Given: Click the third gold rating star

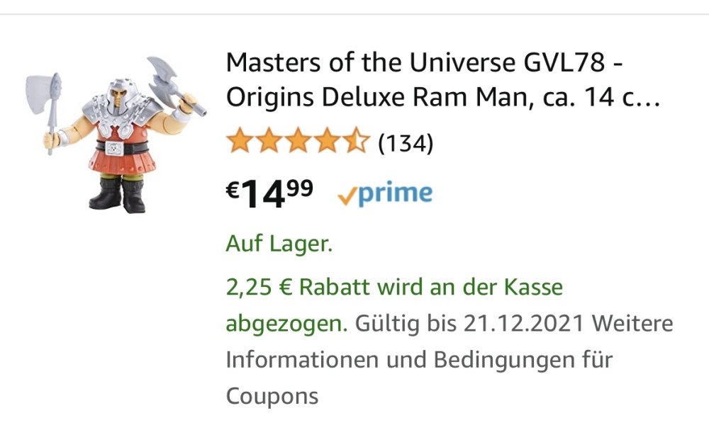Looking at the screenshot, I should [x=298, y=141].
